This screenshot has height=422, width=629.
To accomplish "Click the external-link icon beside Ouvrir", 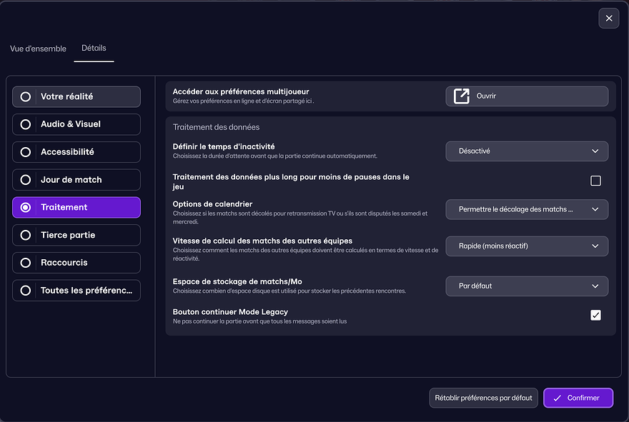I will [x=462, y=96].
